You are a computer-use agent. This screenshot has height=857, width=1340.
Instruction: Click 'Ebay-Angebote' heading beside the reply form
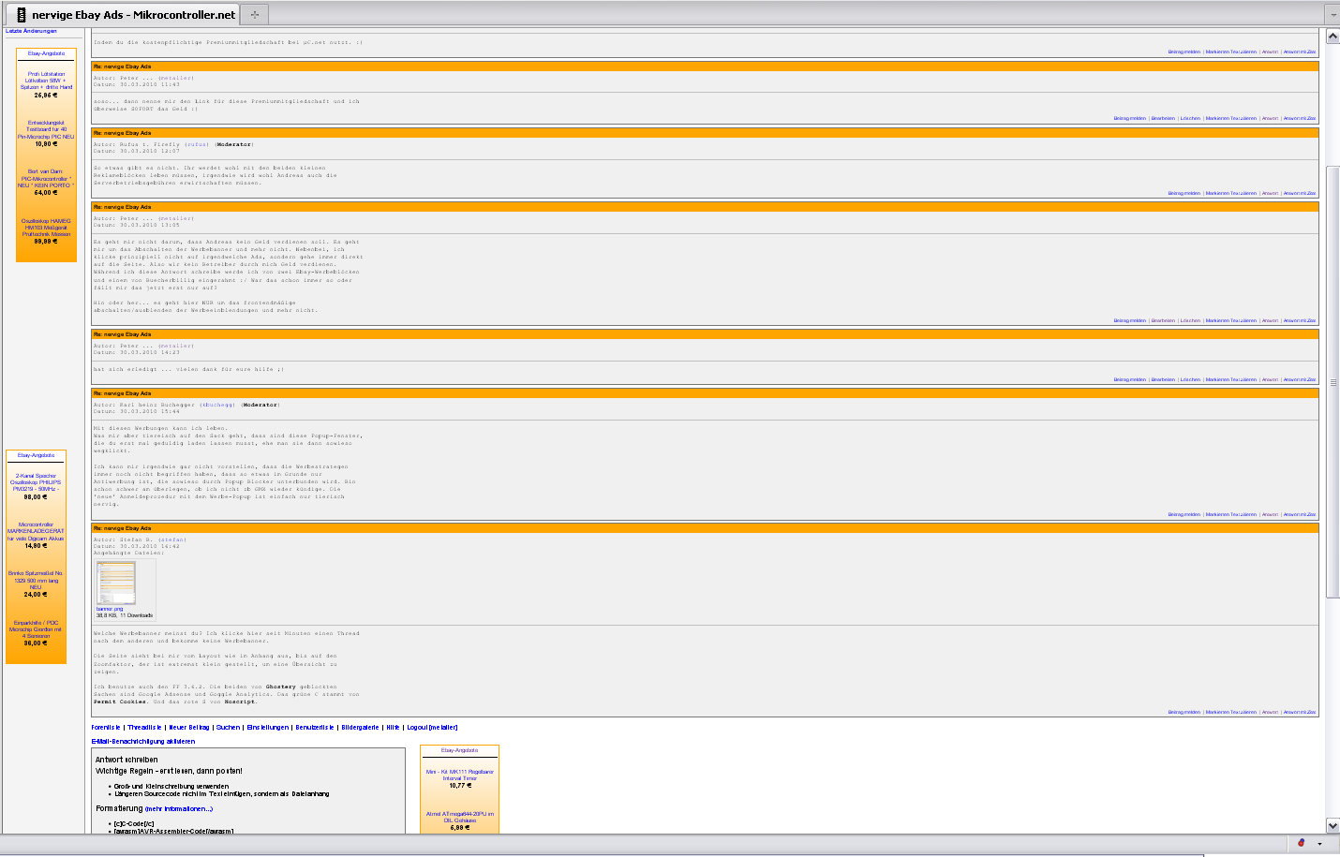click(459, 750)
